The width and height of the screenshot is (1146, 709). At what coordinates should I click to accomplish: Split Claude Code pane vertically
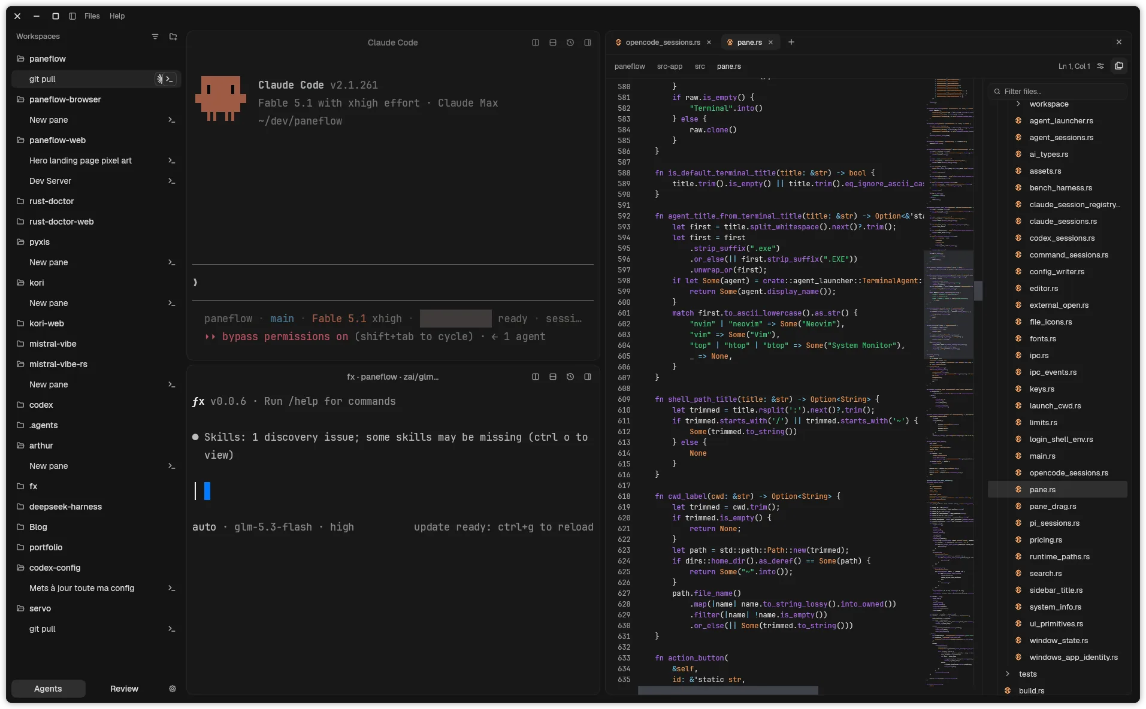pyautogui.click(x=536, y=43)
